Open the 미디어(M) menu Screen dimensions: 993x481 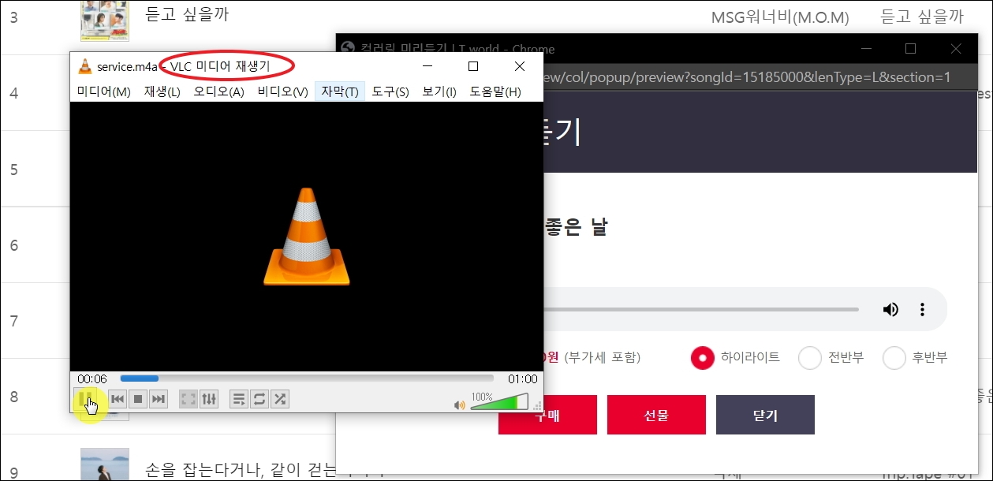(103, 91)
